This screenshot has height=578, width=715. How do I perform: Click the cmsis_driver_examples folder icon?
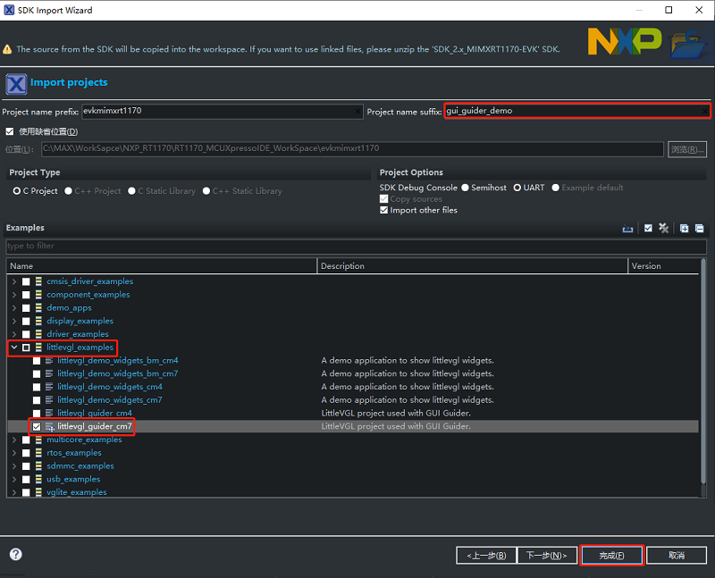pyautogui.click(x=38, y=281)
